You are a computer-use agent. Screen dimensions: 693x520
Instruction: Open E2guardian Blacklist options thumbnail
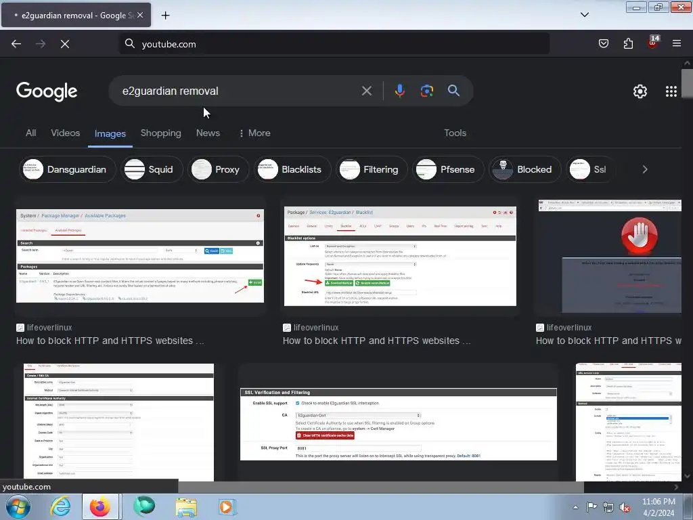coord(400,256)
